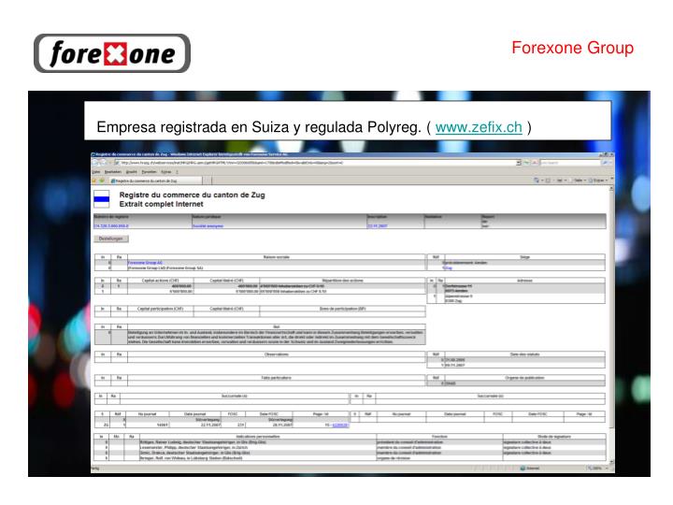Click the search magnifier icon
Screen dimensions: 673x505
(x=605, y=163)
